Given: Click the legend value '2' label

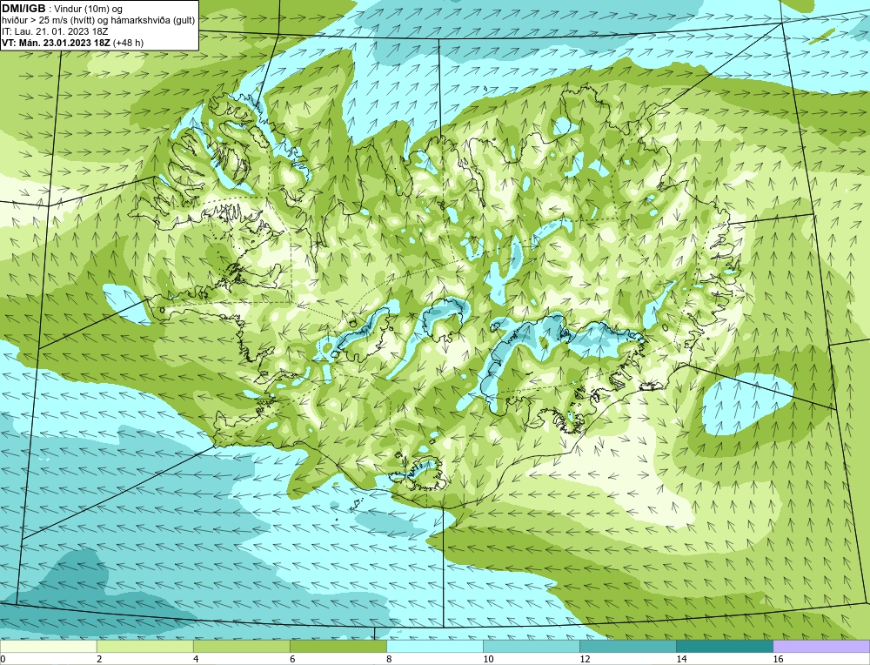Looking at the screenshot, I should 99,659.
